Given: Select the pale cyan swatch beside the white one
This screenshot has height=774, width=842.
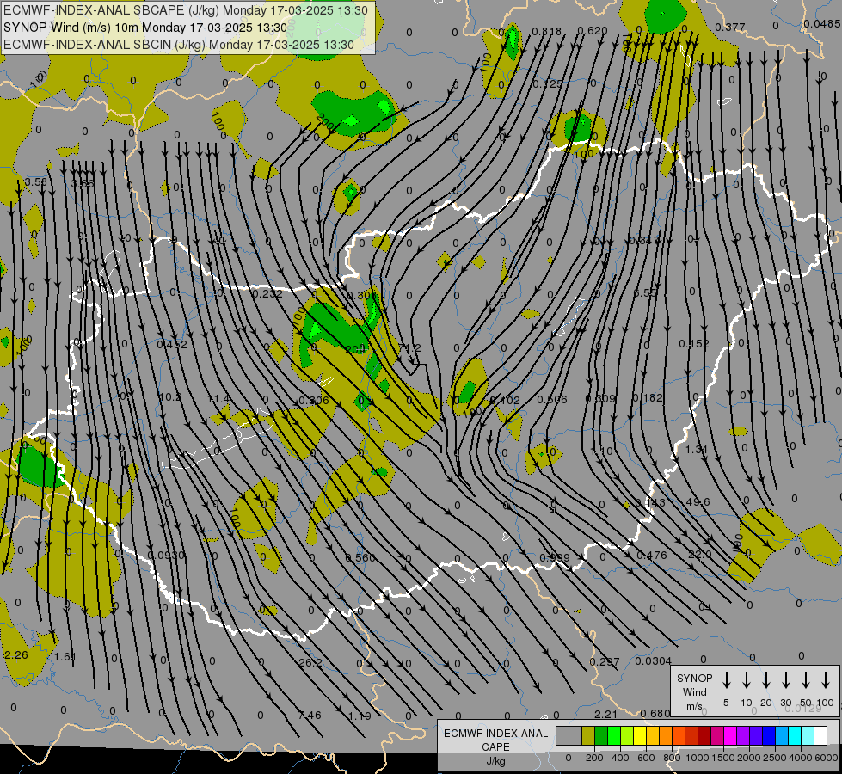Looking at the screenshot, I should click(x=808, y=735).
